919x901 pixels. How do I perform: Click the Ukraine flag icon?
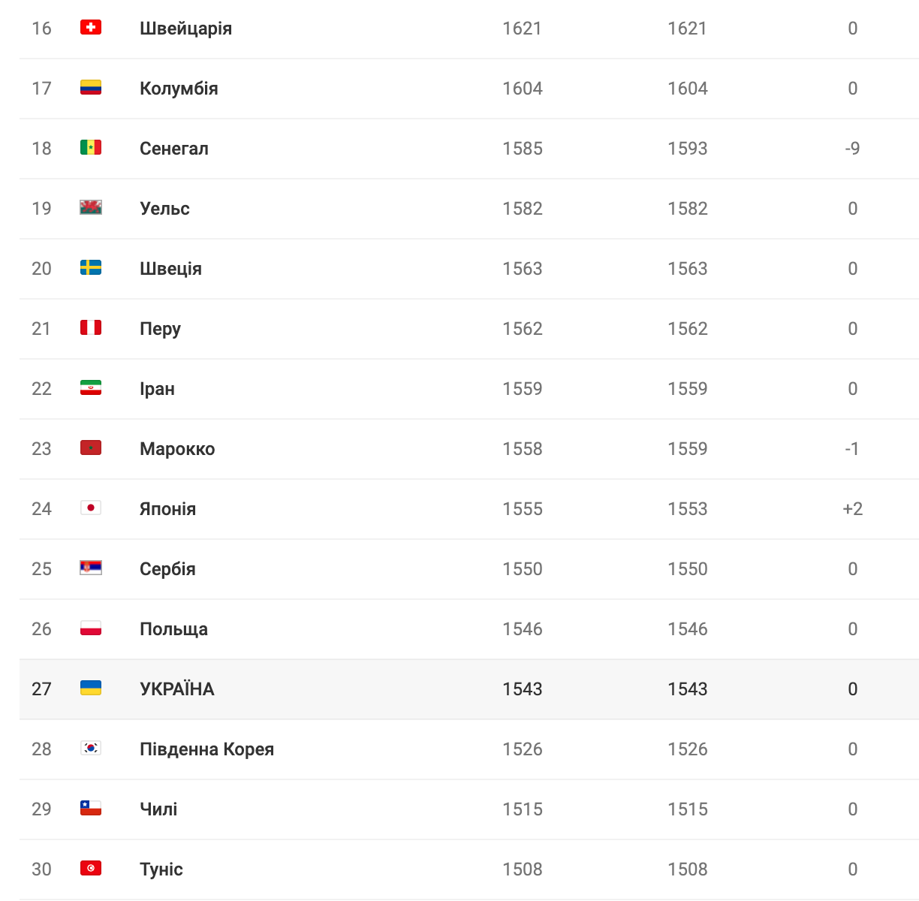[91, 688]
